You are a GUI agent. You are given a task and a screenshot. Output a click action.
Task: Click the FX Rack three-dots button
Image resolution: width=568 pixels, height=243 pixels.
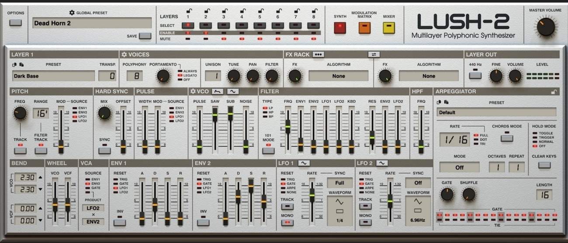[318, 54]
